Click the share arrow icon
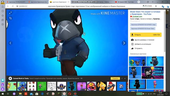 point(132,49)
